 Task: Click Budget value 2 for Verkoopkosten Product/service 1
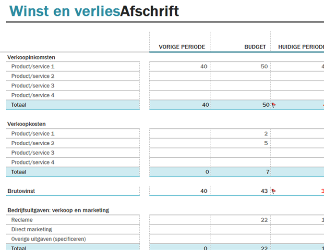coord(266,134)
